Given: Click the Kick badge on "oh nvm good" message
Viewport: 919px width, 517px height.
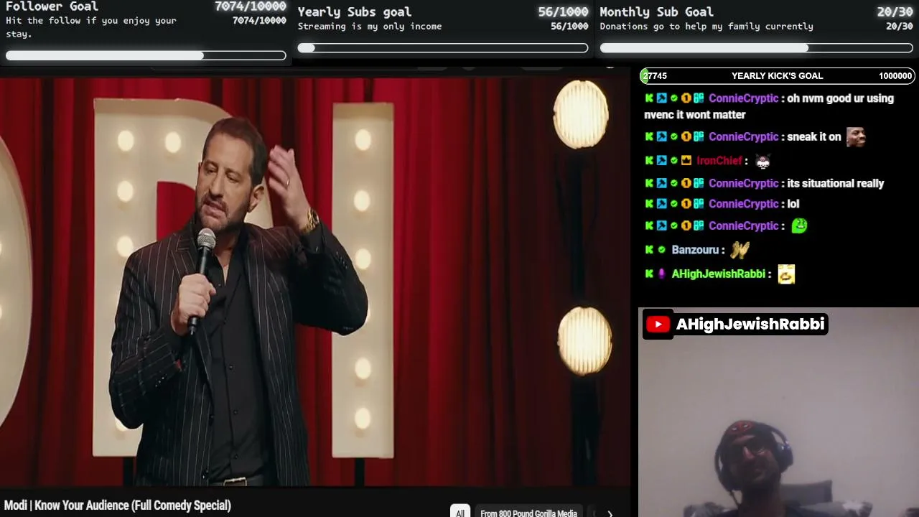Looking at the screenshot, I should click(649, 98).
